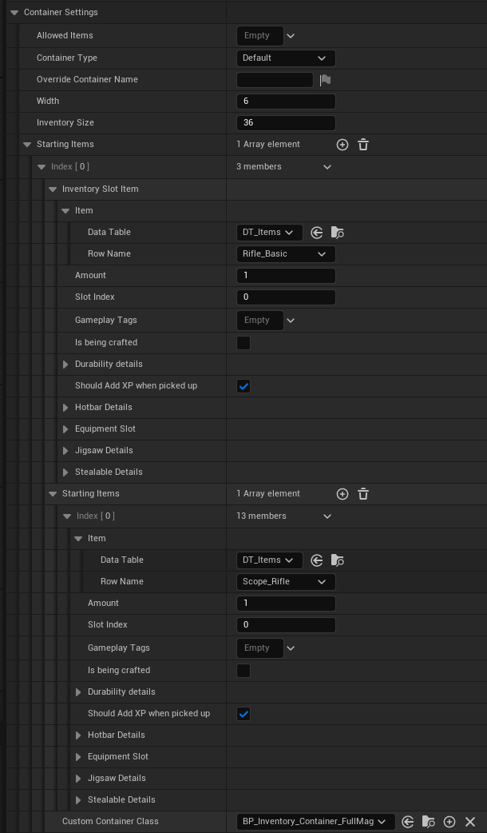Click the Width field showing 6
The height and width of the screenshot is (833, 487).
(x=286, y=102)
